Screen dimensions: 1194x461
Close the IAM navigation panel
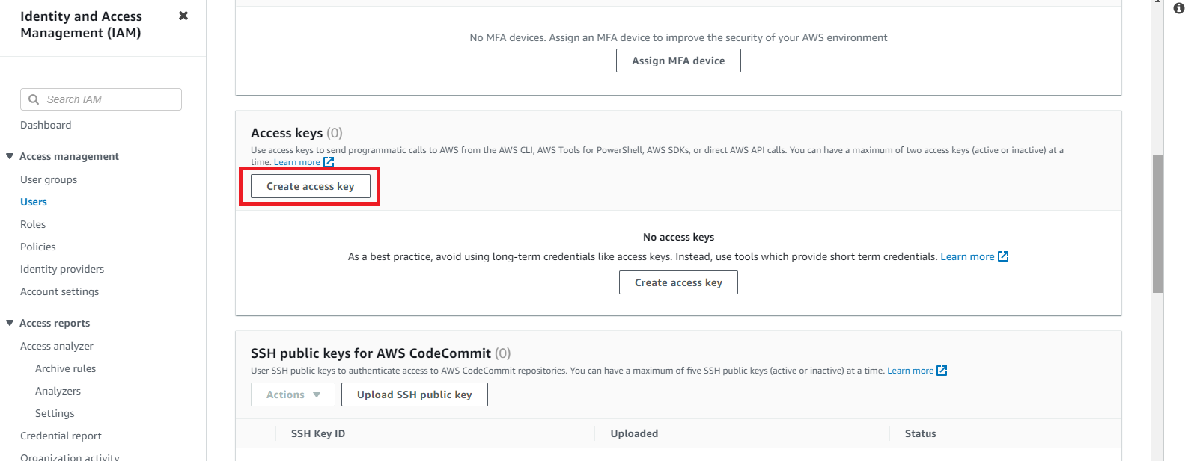(x=183, y=16)
